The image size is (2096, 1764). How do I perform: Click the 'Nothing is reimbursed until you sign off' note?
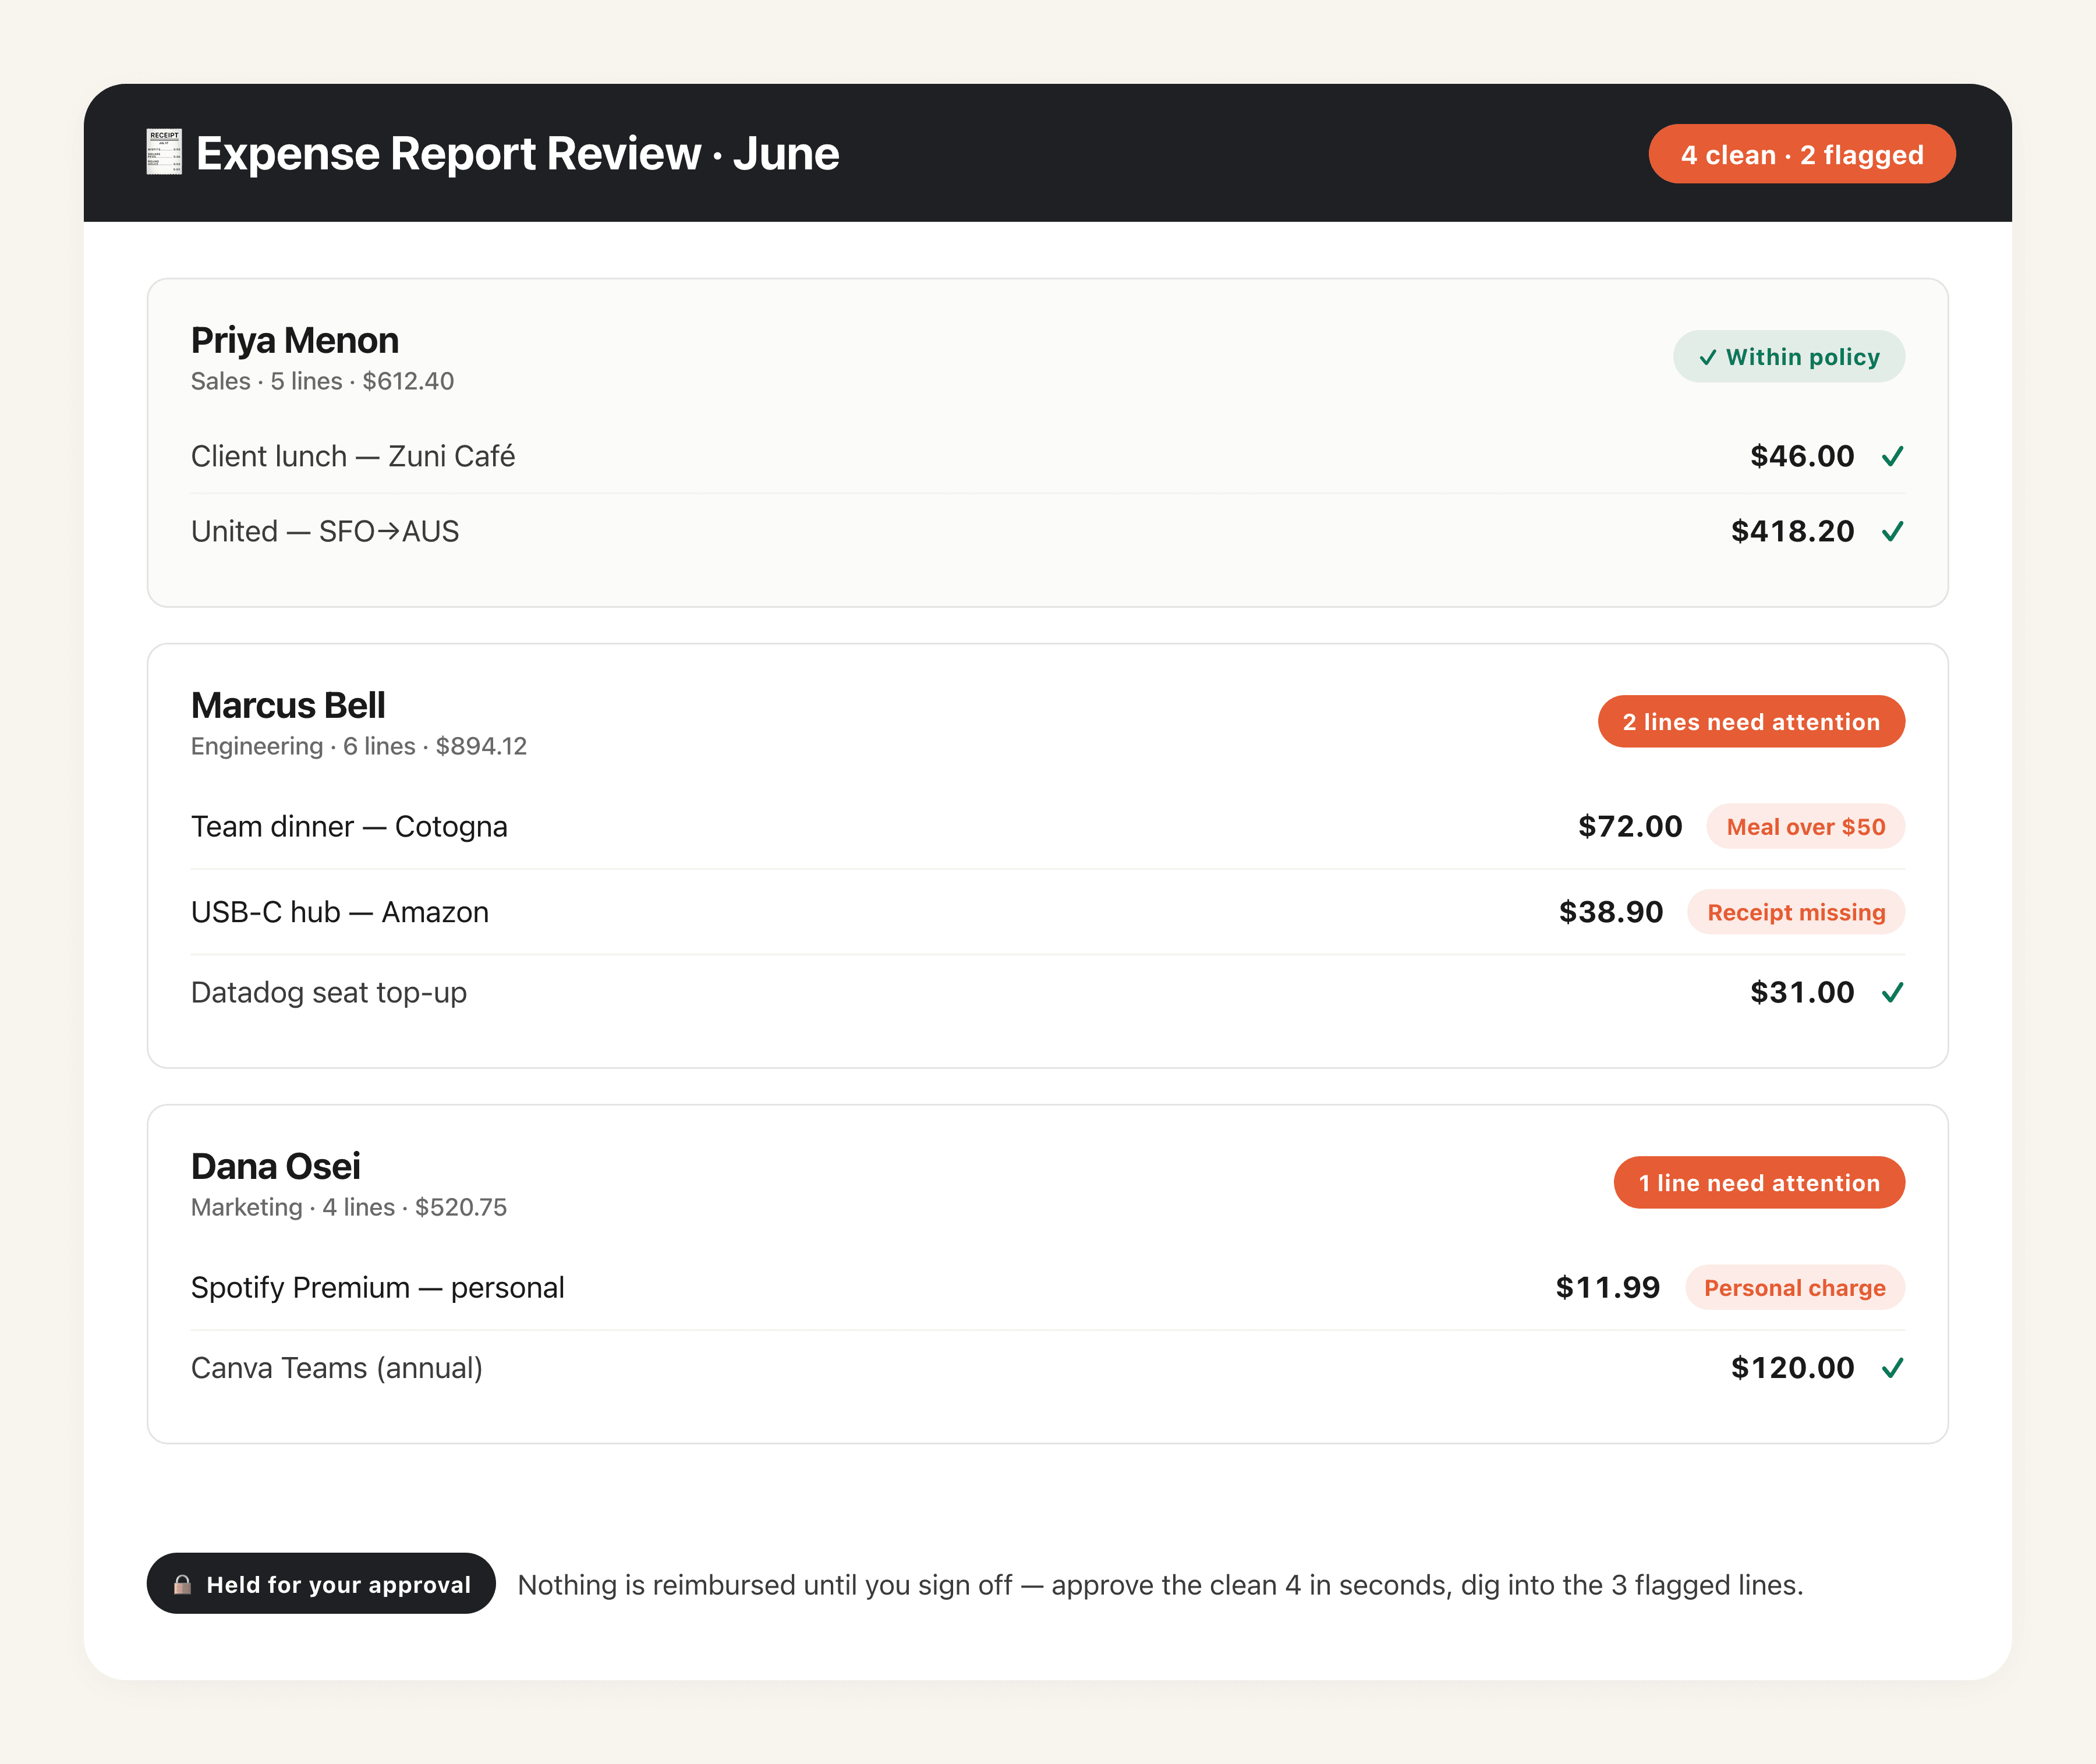1161,1585
